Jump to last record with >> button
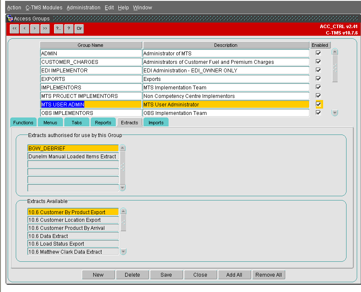 pyautogui.click(x=45, y=29)
